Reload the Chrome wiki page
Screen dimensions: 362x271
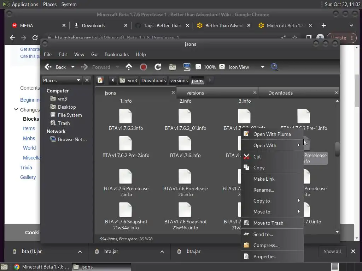[35, 38]
